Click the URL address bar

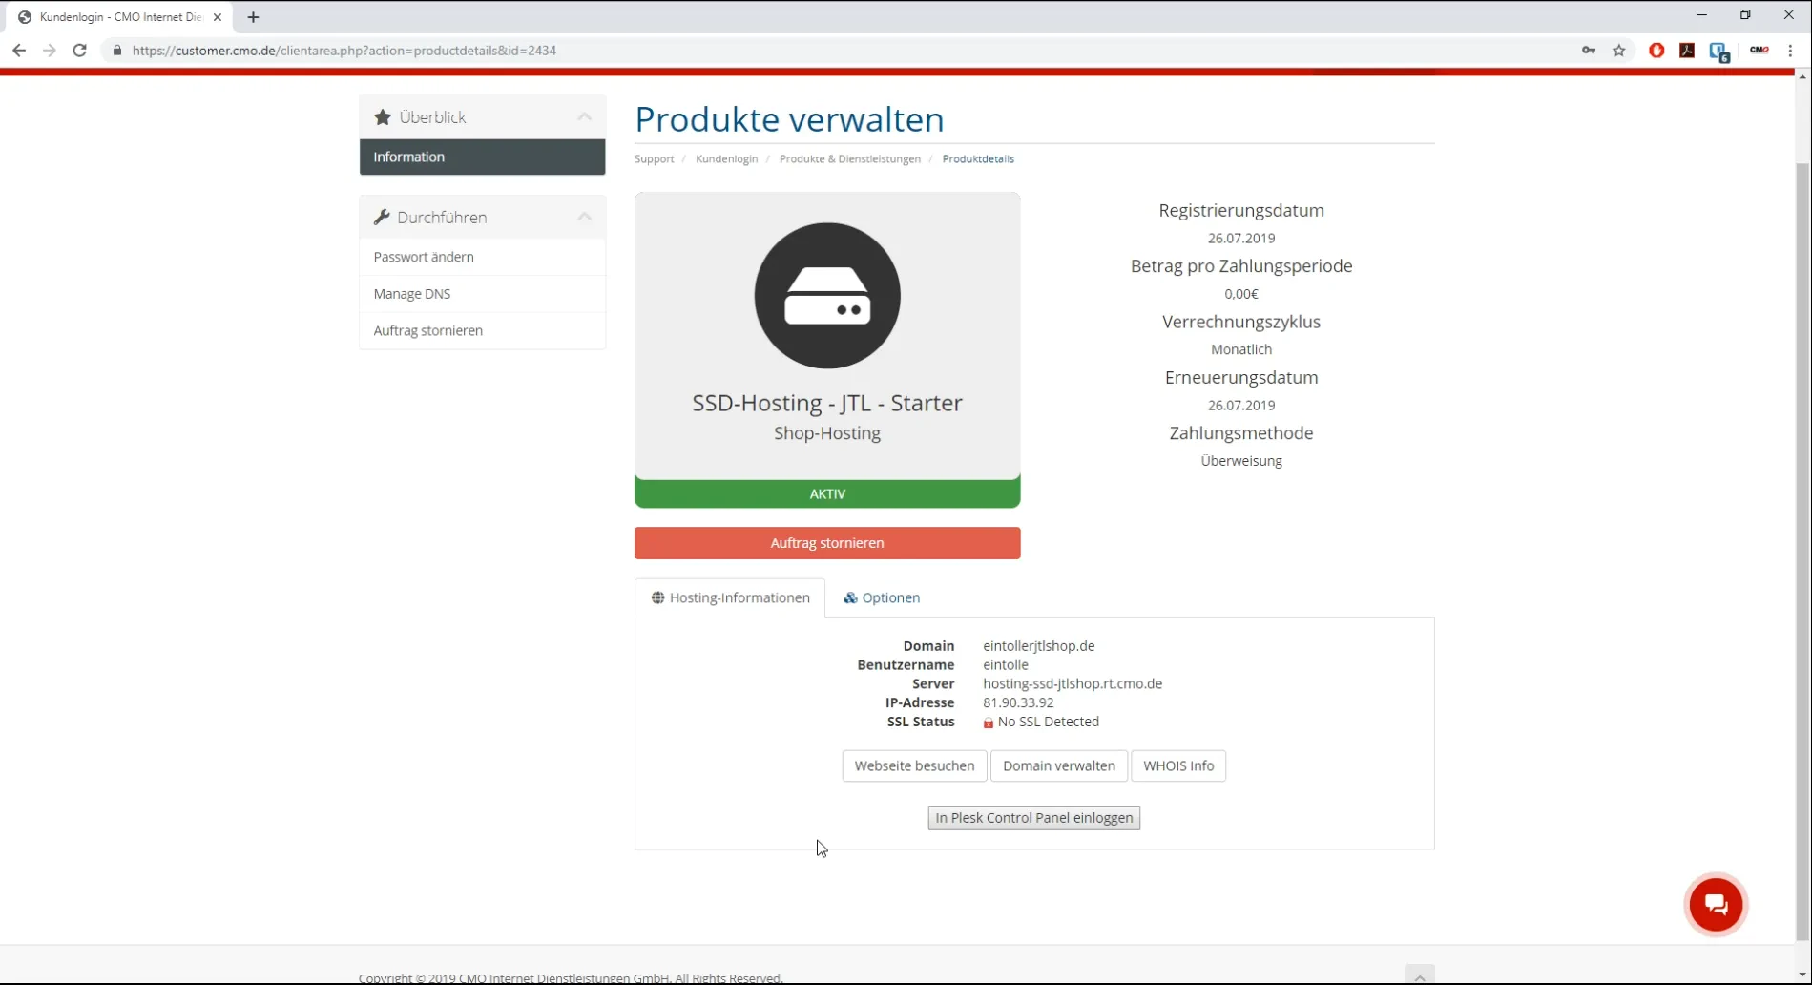[840, 51]
